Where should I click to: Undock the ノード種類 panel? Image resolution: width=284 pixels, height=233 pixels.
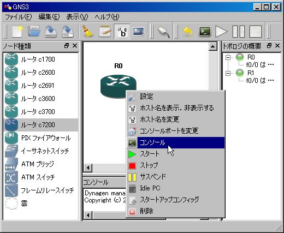67,46
